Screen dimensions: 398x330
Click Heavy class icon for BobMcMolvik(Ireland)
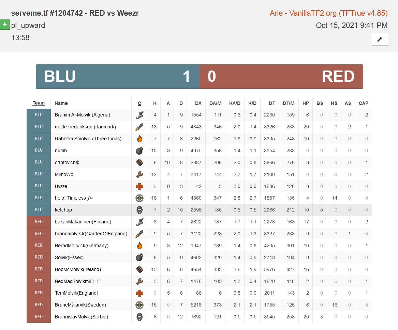click(139, 269)
